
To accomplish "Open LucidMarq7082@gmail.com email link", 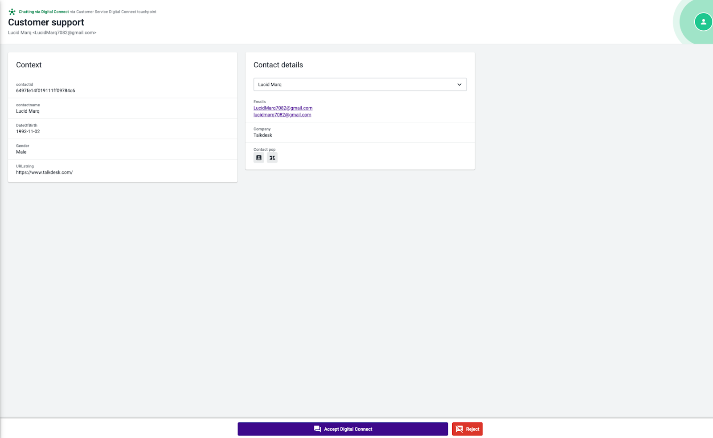I will [283, 108].
